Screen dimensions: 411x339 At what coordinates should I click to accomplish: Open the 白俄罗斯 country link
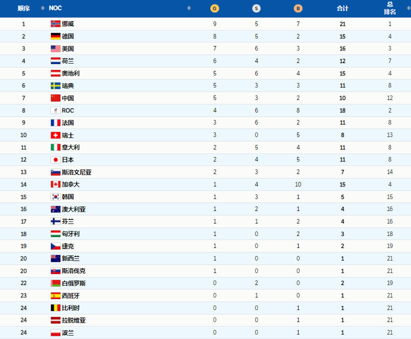[73, 283]
